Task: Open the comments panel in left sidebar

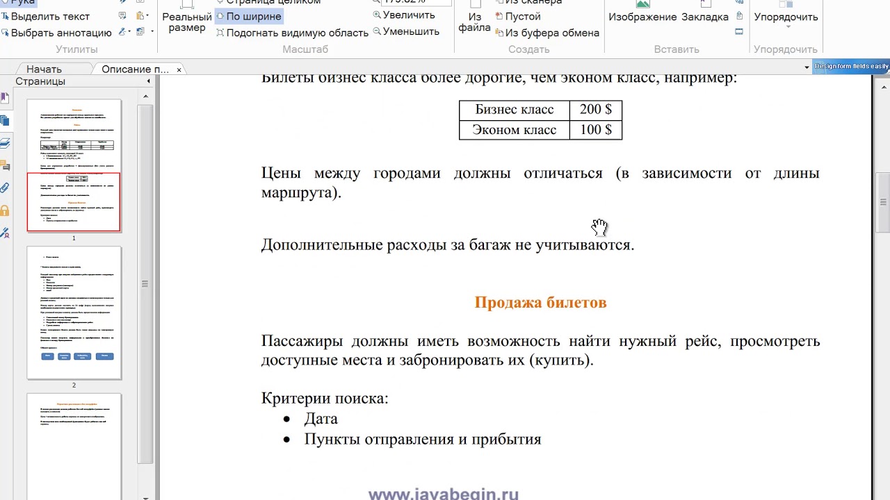Action: [x=5, y=165]
